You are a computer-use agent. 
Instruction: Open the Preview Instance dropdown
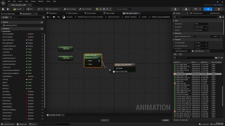click(x=123, y=9)
